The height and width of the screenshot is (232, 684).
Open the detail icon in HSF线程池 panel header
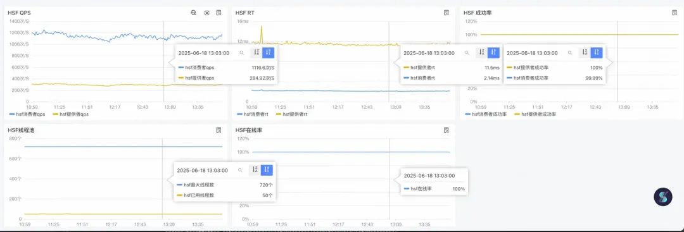click(x=219, y=130)
